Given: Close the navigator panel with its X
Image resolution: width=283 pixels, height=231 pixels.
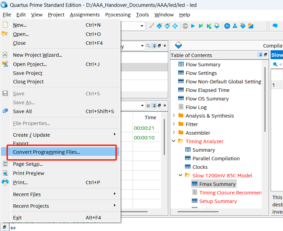Looking at the screenshot, I should (x=165, y=46).
